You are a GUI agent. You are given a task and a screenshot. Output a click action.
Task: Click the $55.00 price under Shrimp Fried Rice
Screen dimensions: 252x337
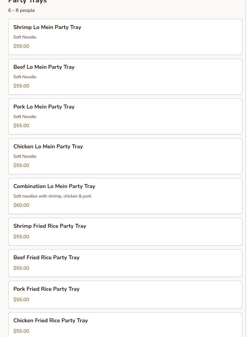(x=21, y=237)
